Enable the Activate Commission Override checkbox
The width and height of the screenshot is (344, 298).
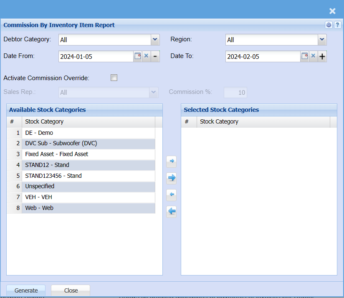click(x=114, y=78)
